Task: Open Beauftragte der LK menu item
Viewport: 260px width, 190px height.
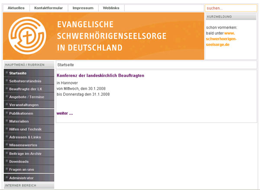Action: pos(26,89)
